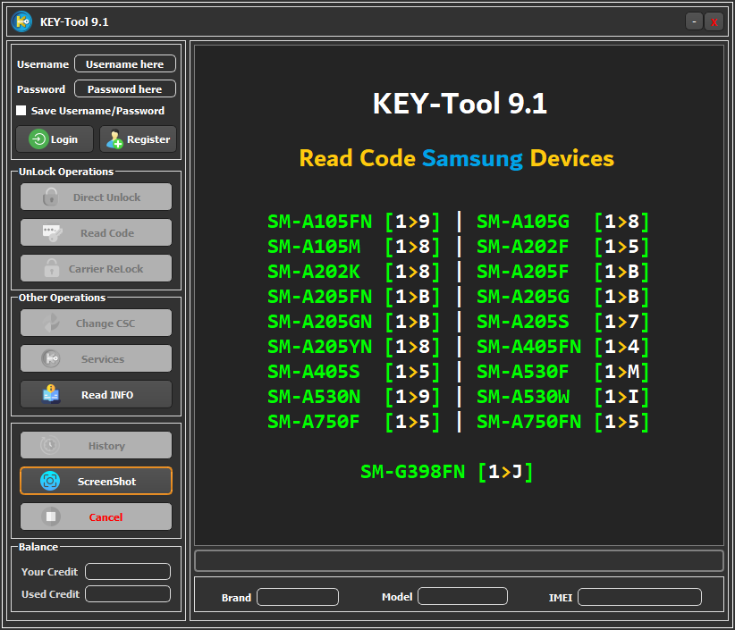The width and height of the screenshot is (735, 630).
Task: Click the ScreenShot button text
Action: click(x=107, y=482)
